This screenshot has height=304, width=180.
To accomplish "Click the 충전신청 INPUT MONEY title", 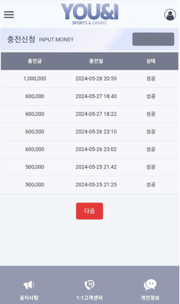I will [x=40, y=39].
